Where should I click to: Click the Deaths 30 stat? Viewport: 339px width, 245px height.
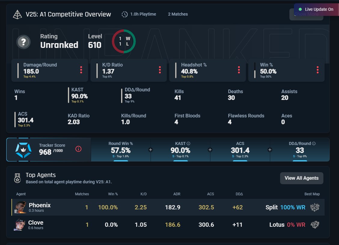235,95
